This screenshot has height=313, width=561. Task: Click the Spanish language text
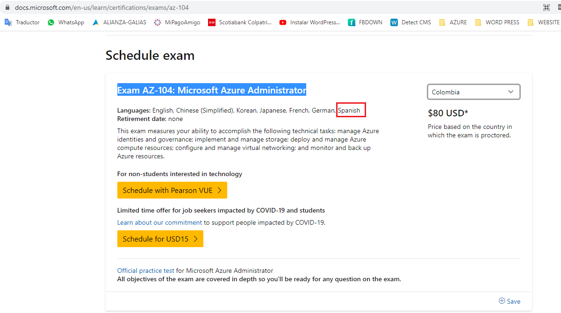coord(349,110)
